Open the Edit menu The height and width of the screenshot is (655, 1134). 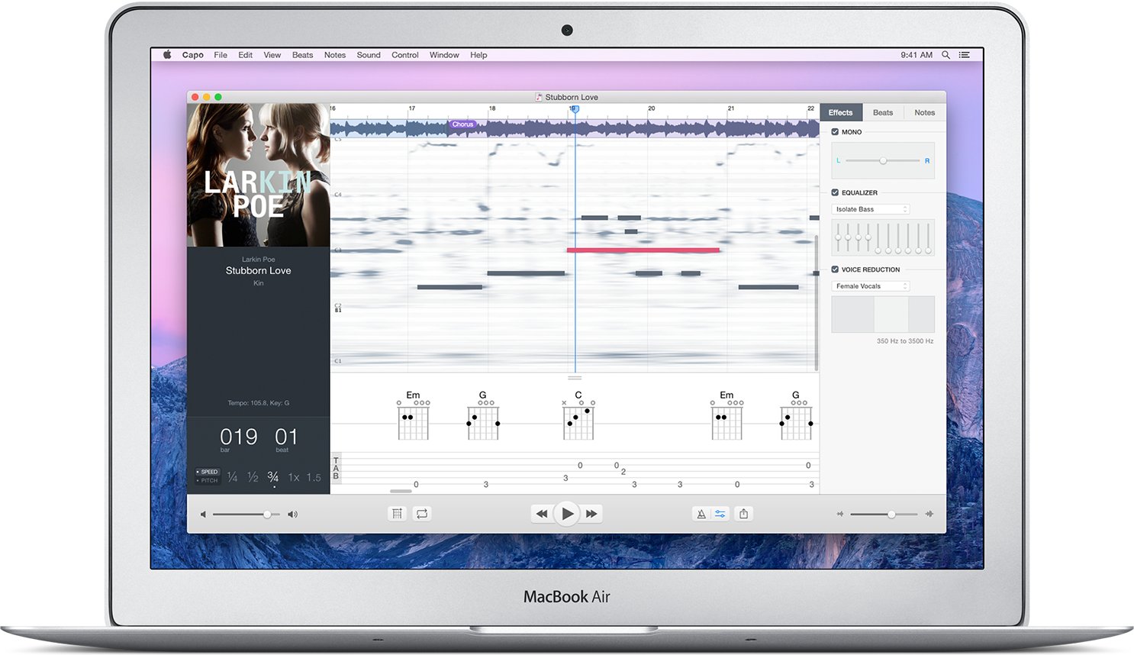245,55
